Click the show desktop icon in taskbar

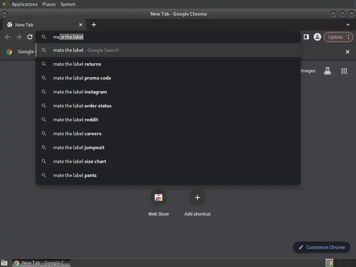click(4, 263)
